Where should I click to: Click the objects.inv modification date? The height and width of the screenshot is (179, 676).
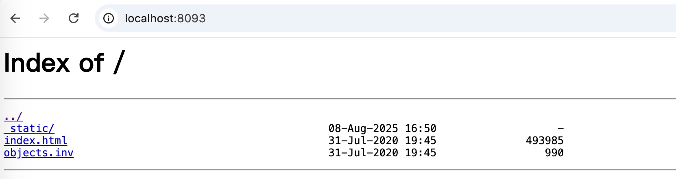(382, 153)
